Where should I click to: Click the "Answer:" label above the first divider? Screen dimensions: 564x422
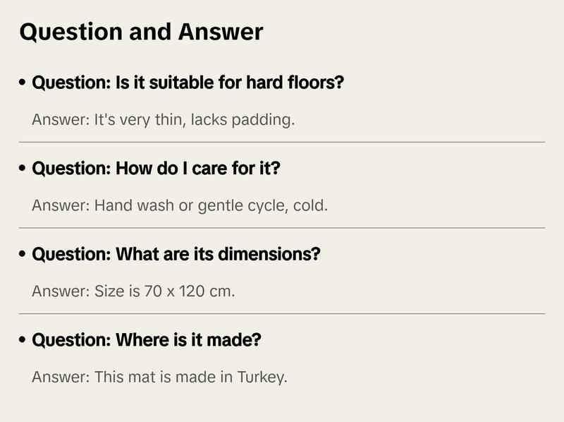[61, 120]
